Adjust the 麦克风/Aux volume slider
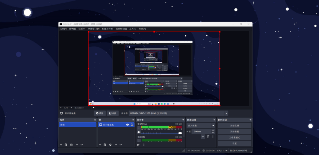 click(x=161, y=133)
